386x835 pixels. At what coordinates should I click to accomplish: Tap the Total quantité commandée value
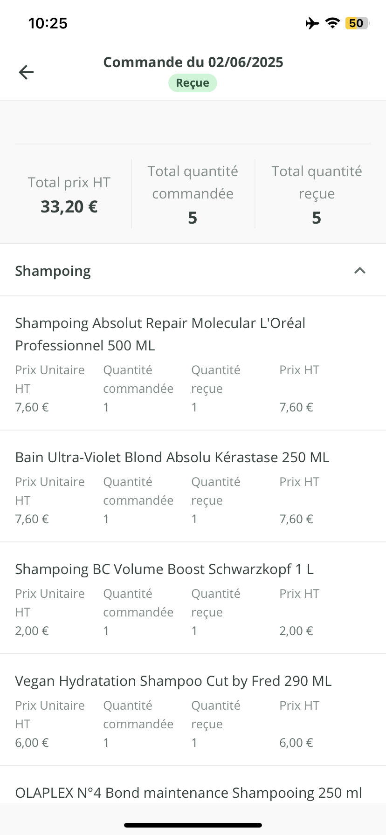(193, 218)
